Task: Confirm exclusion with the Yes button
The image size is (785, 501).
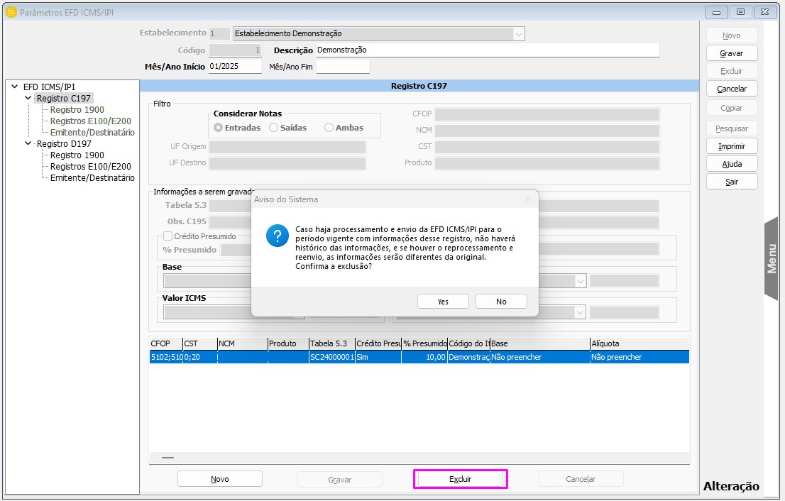Action: coord(443,302)
